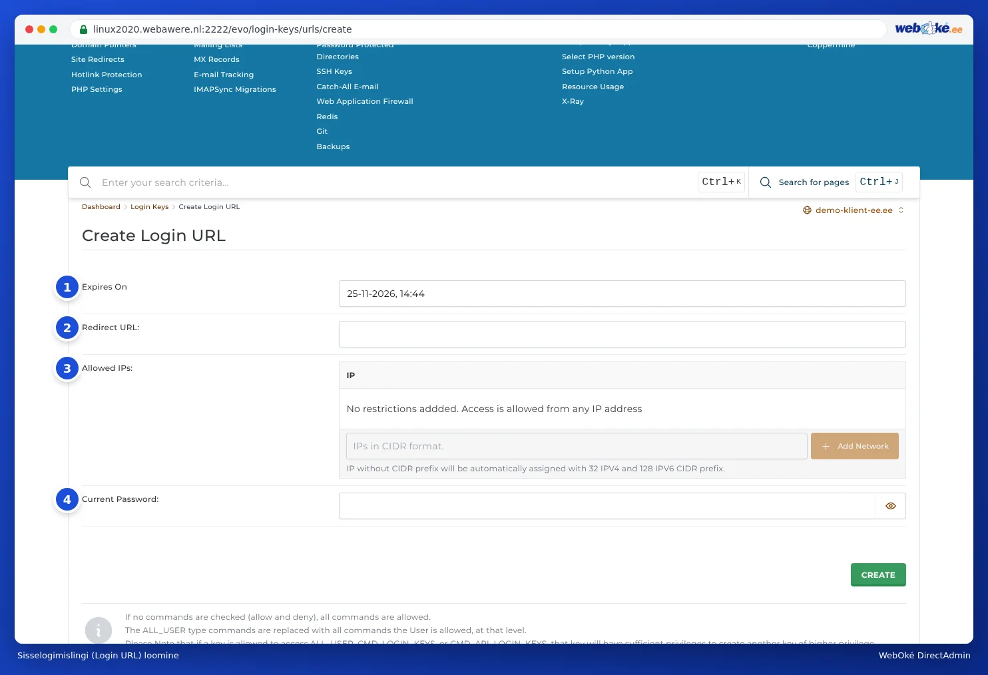Click the search magnifier icon in criteria bar
Viewport: 988px width, 675px height.
pyautogui.click(x=85, y=182)
